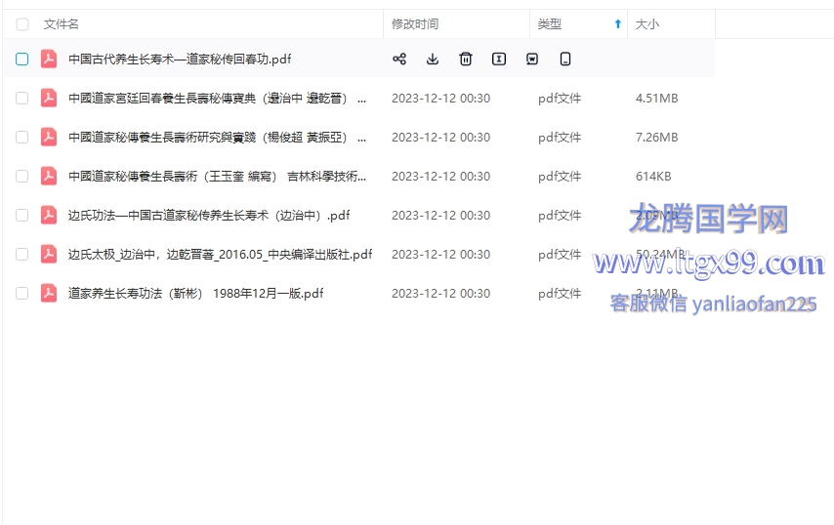Check the box for 中國道家宮廷回春養生長壽秘傳寶典

pyautogui.click(x=21, y=99)
